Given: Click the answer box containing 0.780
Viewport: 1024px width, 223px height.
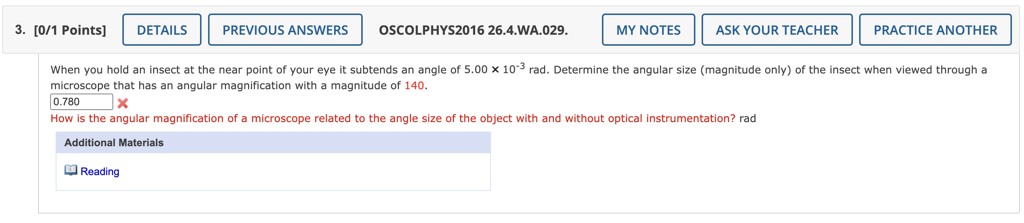Looking at the screenshot, I should [x=81, y=102].
